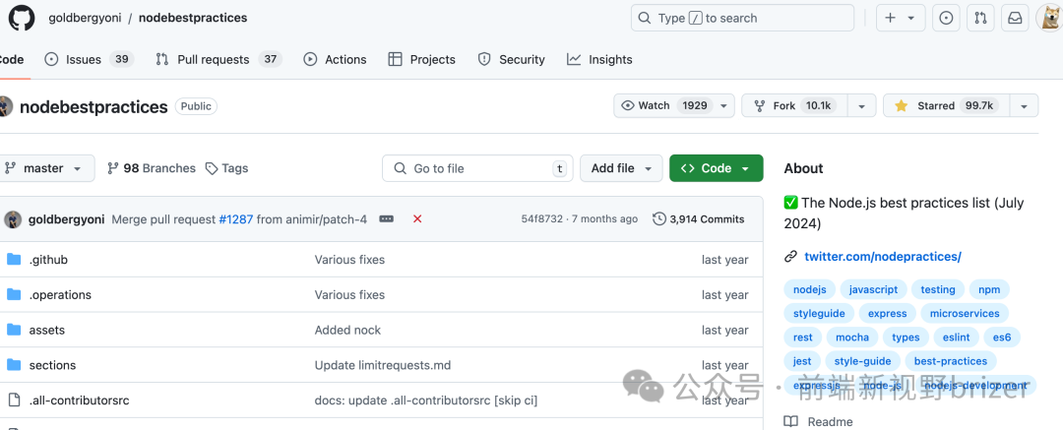1063x430 pixels.
Task: Switch to the Issues tab
Action: pyautogui.click(x=89, y=60)
